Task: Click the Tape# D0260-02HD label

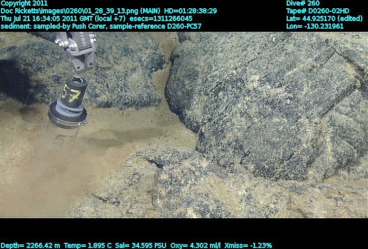Action: pos(318,11)
